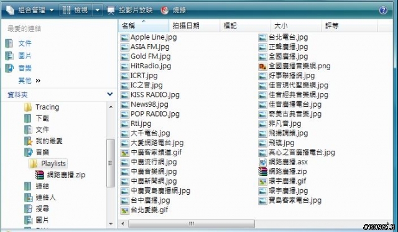Start 投影片放映 slideshow
This screenshot has height=232, width=398.
[130, 10]
